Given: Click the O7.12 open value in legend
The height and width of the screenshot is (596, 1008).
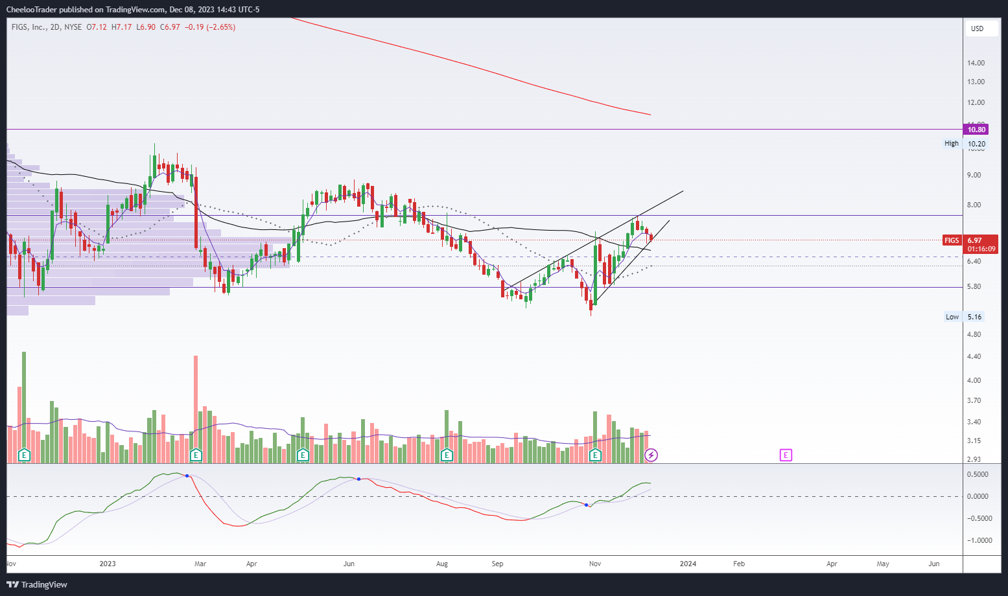Looking at the screenshot, I should point(97,27).
